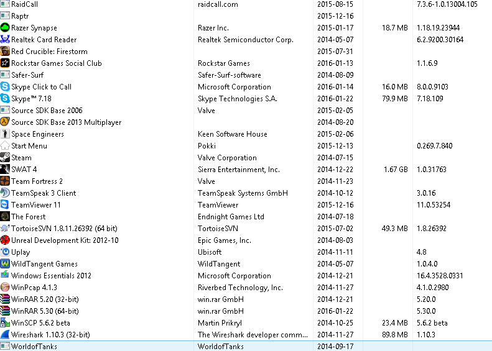Image resolution: width=492 pixels, height=351 pixels.
Task: Click version 7.3.6-1.0.13004.105
Action: click(447, 4)
